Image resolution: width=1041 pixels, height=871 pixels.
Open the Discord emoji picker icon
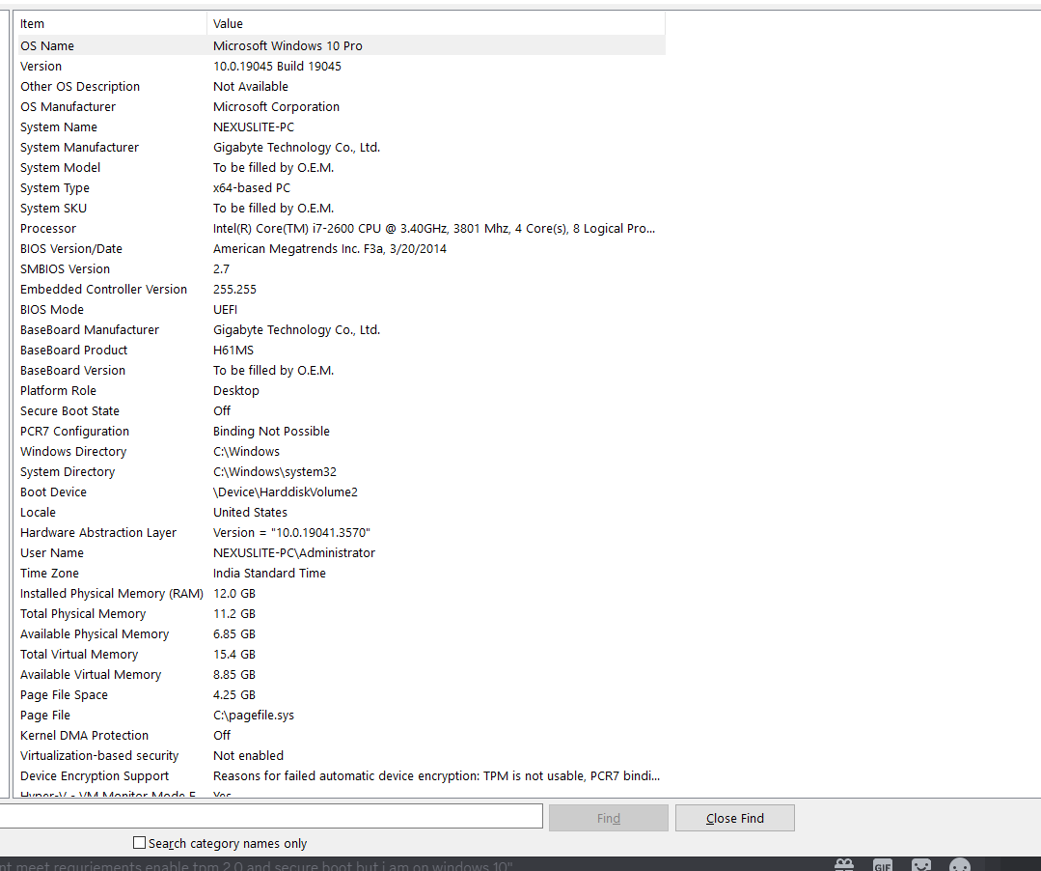click(959, 865)
